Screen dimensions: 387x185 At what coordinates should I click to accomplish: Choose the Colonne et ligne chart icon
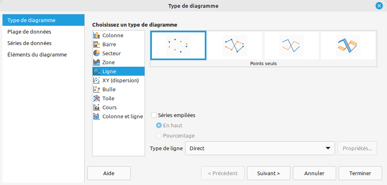pyautogui.click(x=97, y=117)
